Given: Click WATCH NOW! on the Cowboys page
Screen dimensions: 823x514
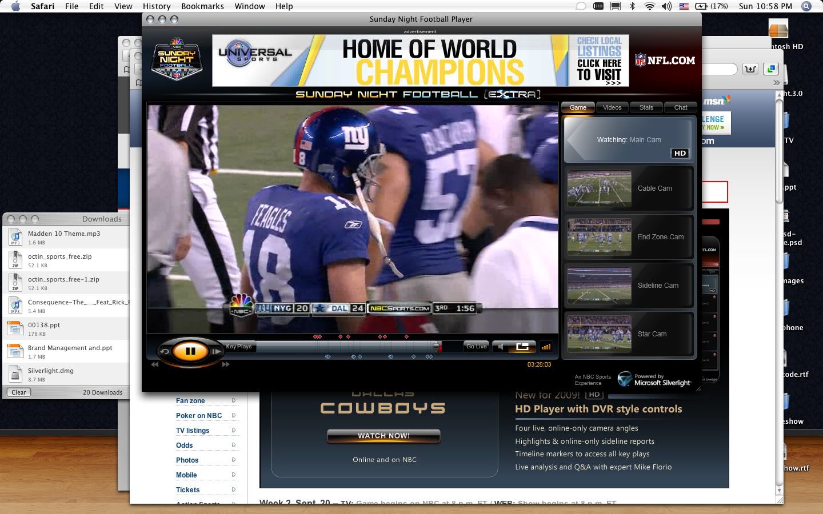Looking at the screenshot, I should click(x=384, y=436).
